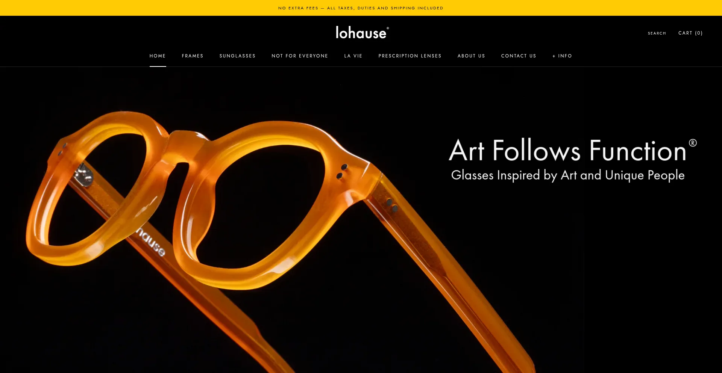Open the Contact Us page
Image resolution: width=722 pixels, height=373 pixels.
[x=519, y=56]
